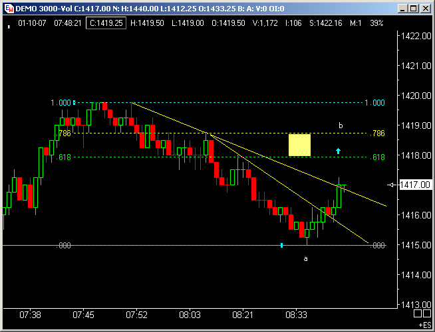435x332 pixels.
Task: Click the cyan up arrow marker
Action: 338,151
